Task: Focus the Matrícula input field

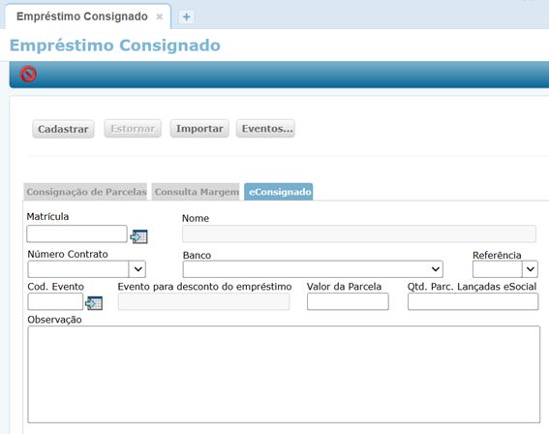Action: point(76,233)
